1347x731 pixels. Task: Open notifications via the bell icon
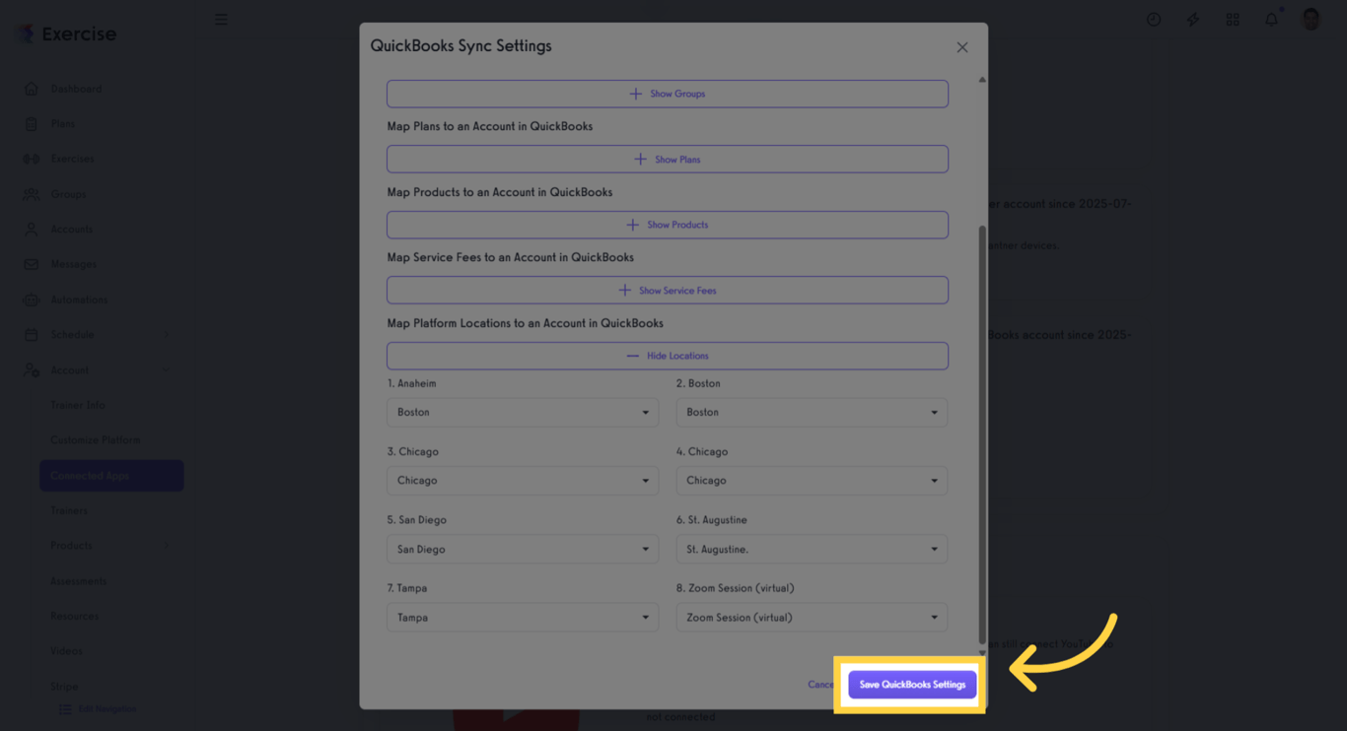pos(1271,19)
